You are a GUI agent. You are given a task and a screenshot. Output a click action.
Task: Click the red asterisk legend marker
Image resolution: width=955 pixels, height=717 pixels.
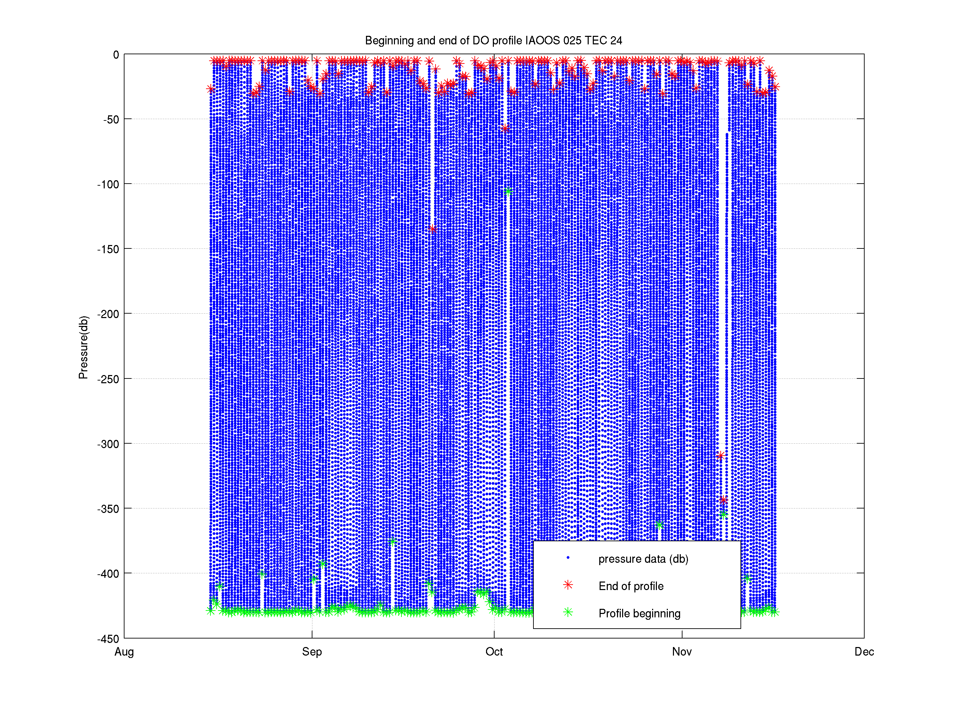(568, 585)
